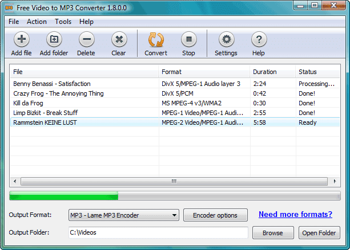The image size is (350, 250).
Task: Expand the Output Format dropdown
Action: click(x=124, y=215)
